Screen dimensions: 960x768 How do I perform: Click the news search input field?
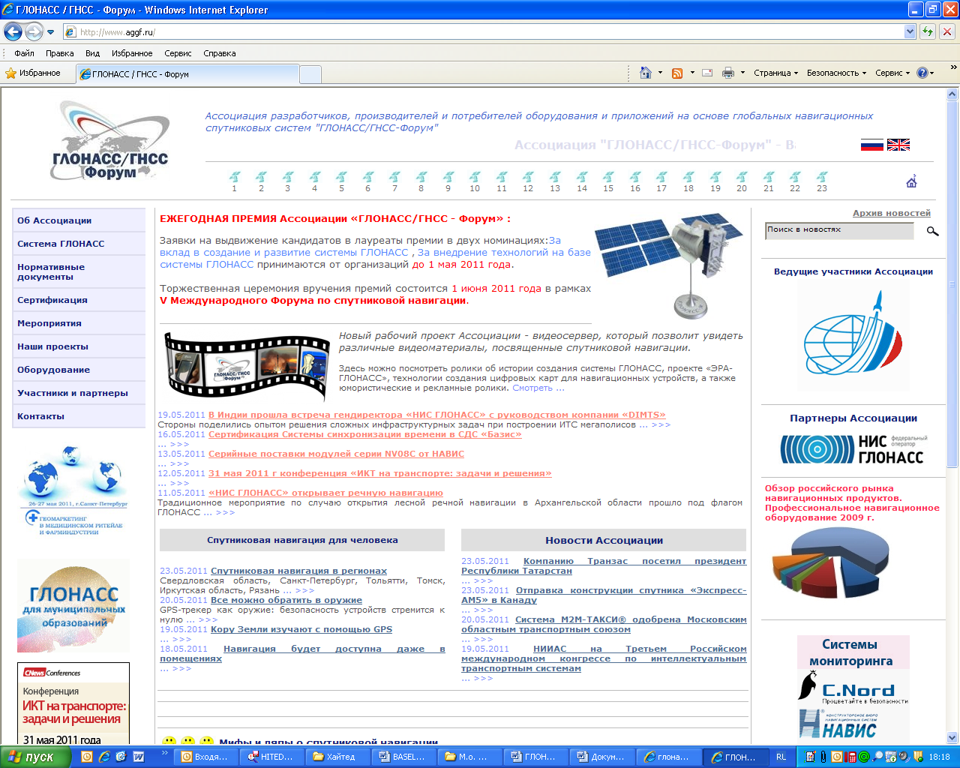839,231
